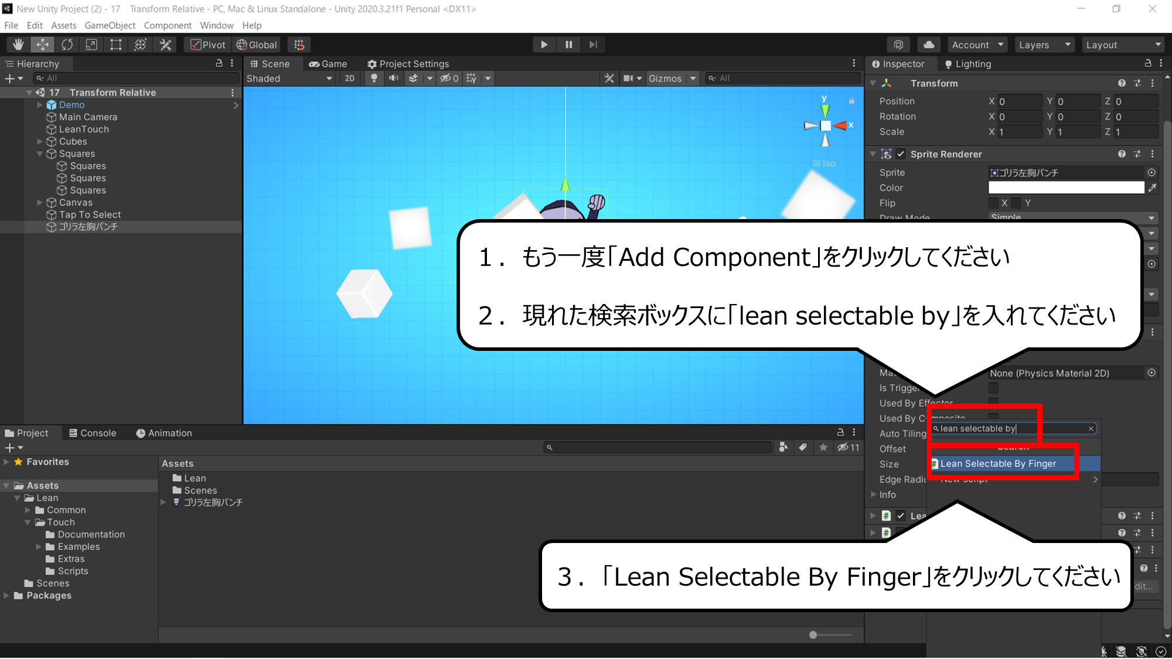The width and height of the screenshot is (1172, 659).
Task: Pause the game playback
Action: [x=568, y=45]
